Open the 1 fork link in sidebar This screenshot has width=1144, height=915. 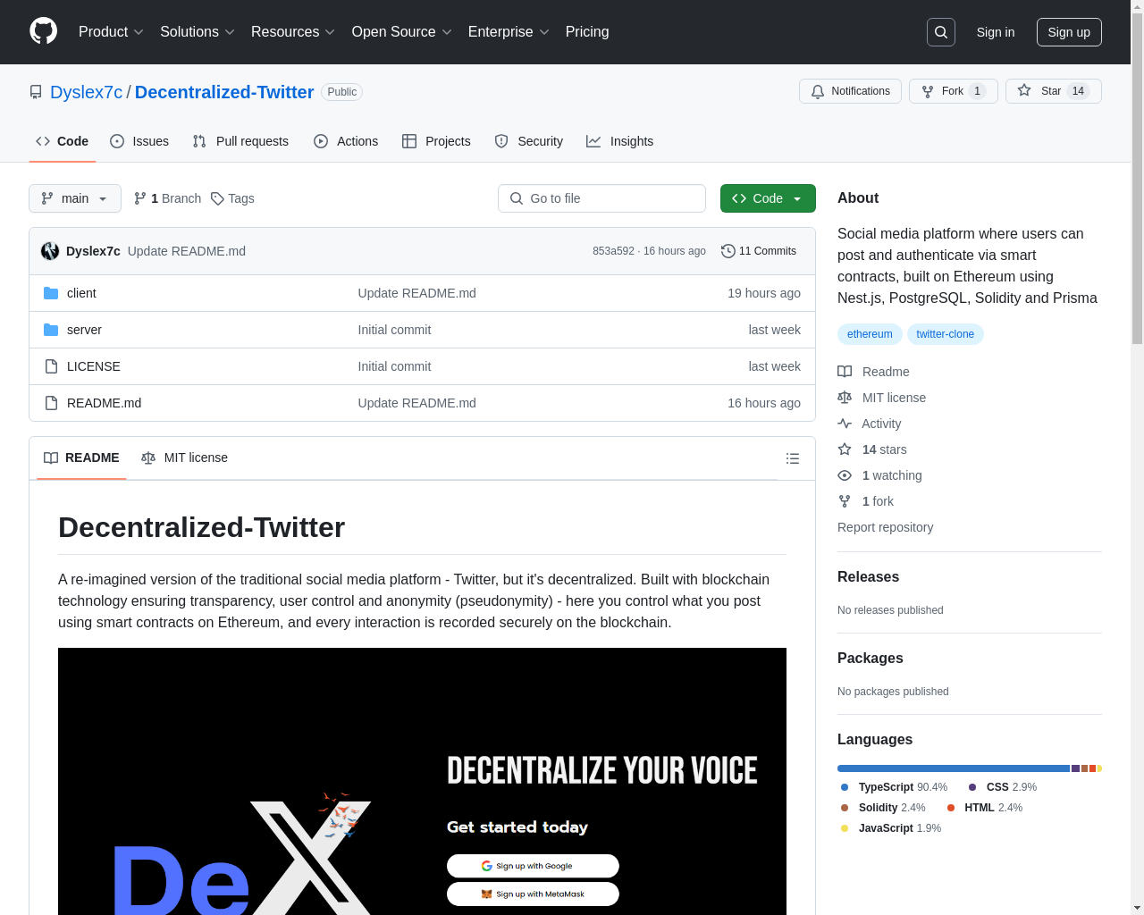click(x=865, y=501)
